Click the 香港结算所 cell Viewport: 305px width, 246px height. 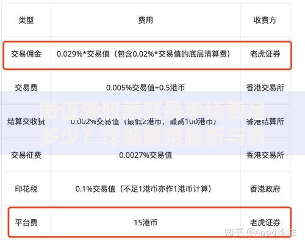click(265, 121)
